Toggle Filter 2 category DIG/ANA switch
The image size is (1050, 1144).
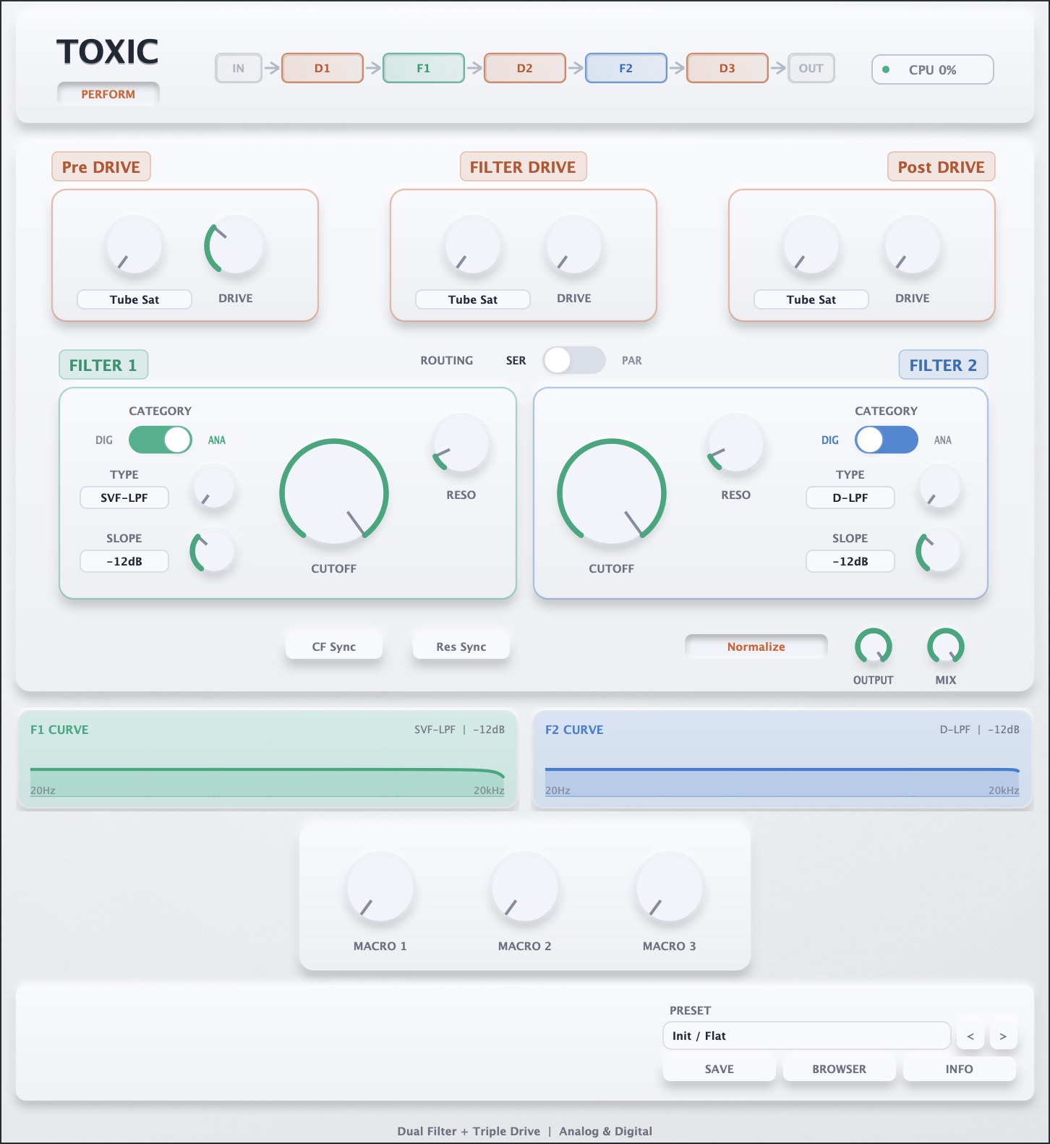[x=887, y=440]
